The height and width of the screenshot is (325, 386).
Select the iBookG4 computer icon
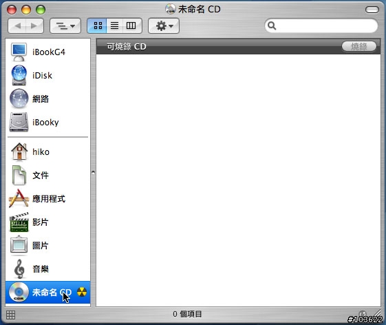point(19,52)
